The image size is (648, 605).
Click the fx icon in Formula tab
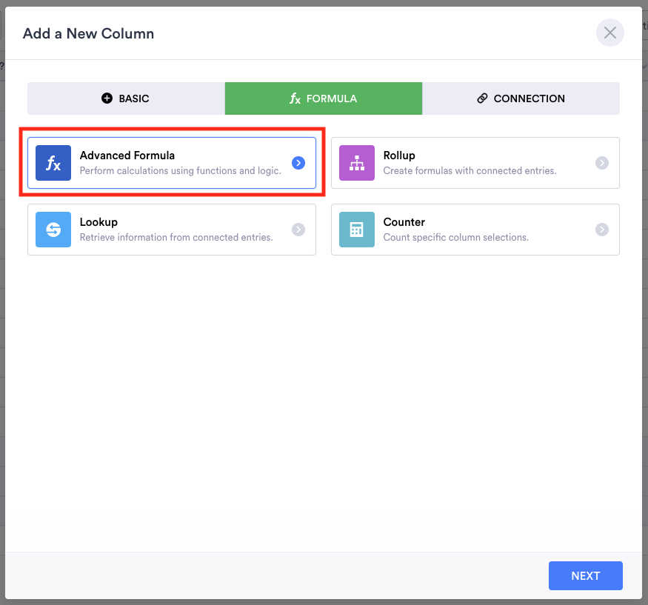295,98
